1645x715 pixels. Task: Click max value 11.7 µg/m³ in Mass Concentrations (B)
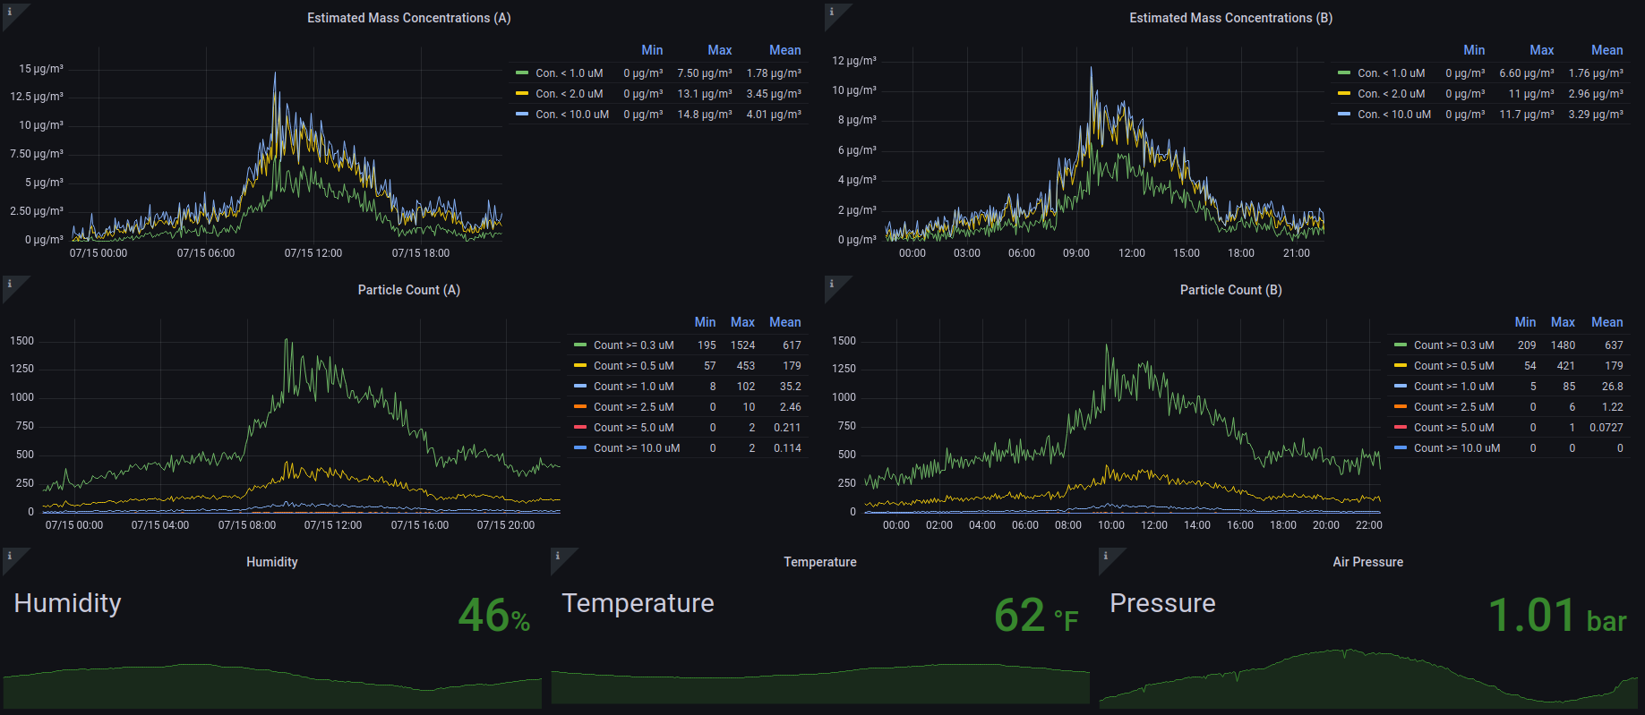tap(1527, 115)
